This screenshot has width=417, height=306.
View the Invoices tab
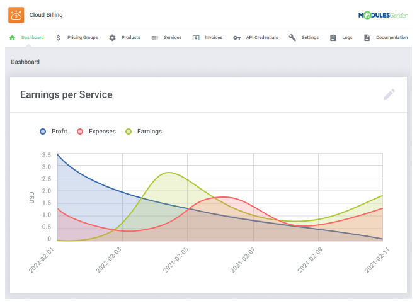click(x=214, y=38)
